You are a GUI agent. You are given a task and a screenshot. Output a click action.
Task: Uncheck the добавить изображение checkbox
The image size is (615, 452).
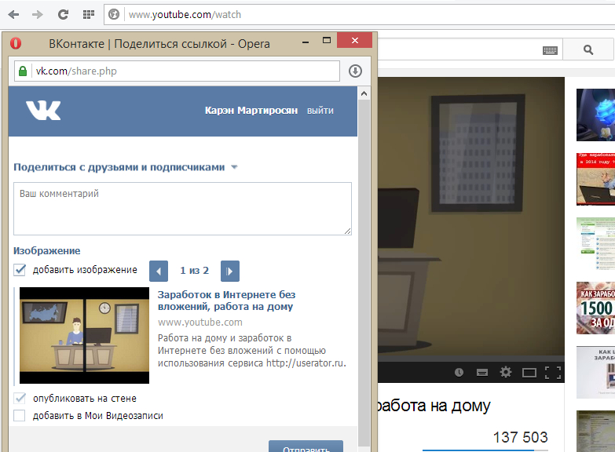20,270
